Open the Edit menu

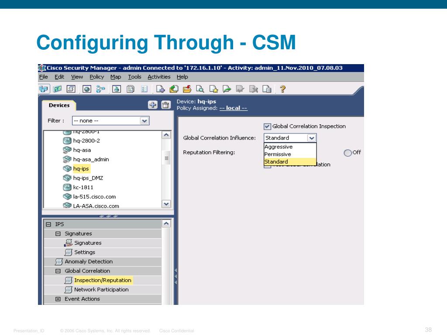coord(59,77)
